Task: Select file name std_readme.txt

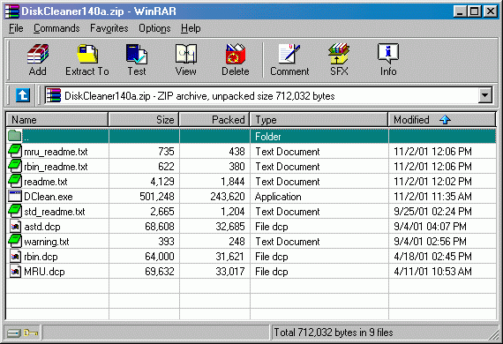Action: (x=55, y=212)
